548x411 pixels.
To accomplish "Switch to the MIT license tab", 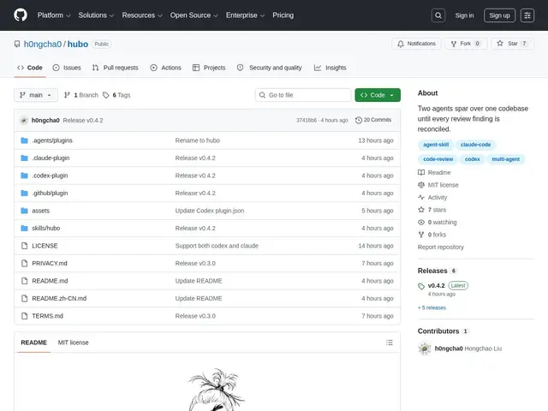I will pos(73,342).
